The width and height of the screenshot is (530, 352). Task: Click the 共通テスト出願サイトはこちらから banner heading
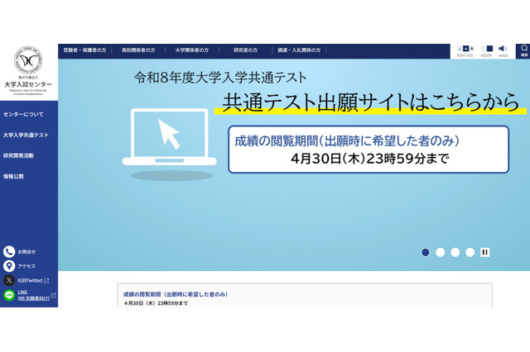tap(370, 102)
